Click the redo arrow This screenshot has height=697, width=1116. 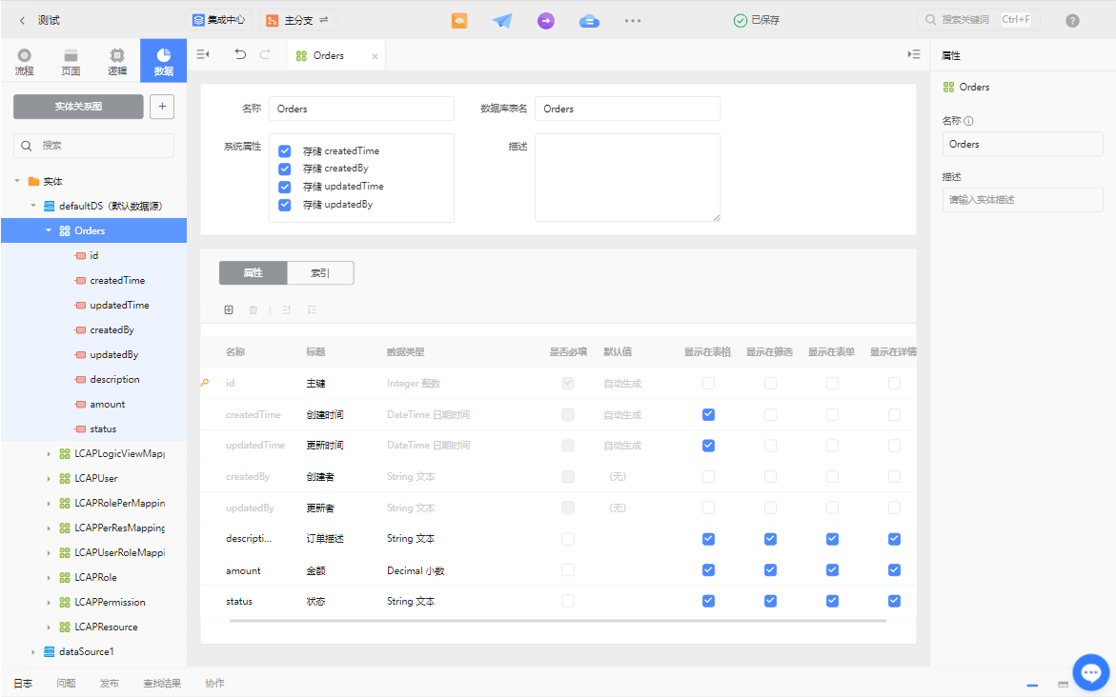coord(265,55)
